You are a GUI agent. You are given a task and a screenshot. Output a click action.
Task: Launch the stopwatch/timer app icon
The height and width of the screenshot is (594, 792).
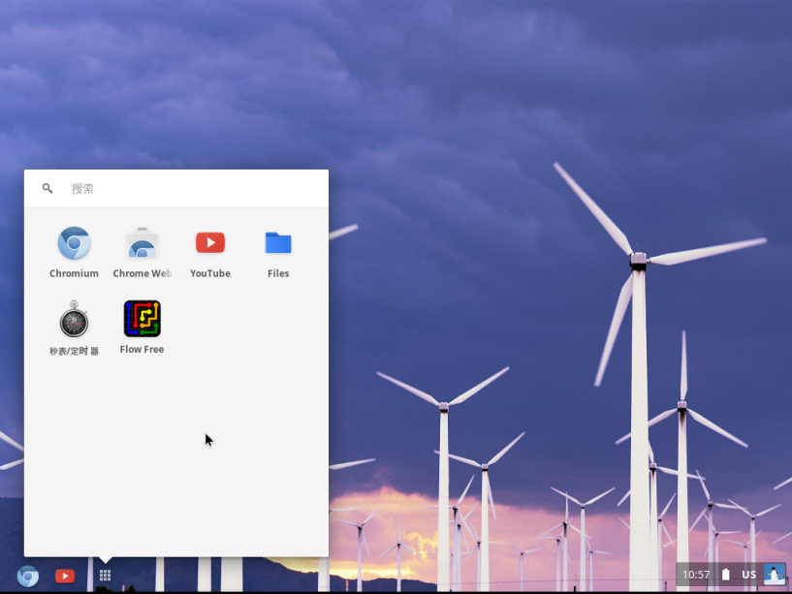74,320
